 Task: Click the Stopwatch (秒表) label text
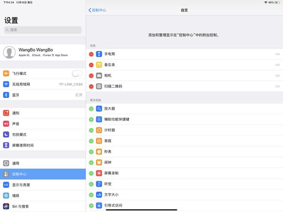[108, 152]
